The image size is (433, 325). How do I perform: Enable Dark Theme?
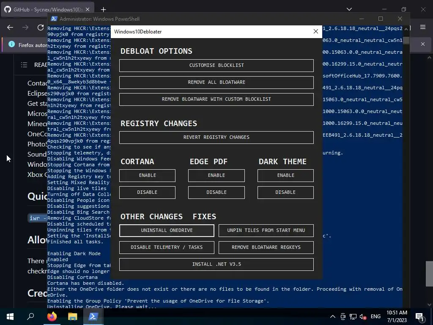coord(285,176)
